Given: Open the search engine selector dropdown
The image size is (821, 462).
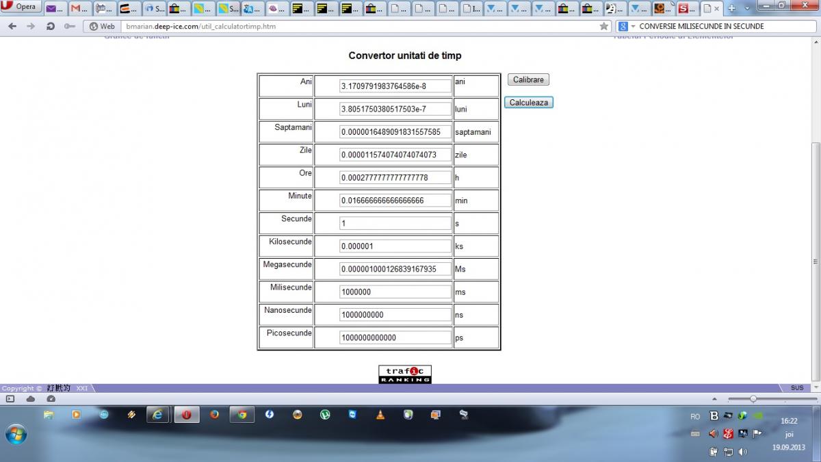Looking at the screenshot, I should pos(626,26).
